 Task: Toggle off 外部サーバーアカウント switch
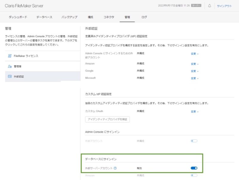[194, 168]
